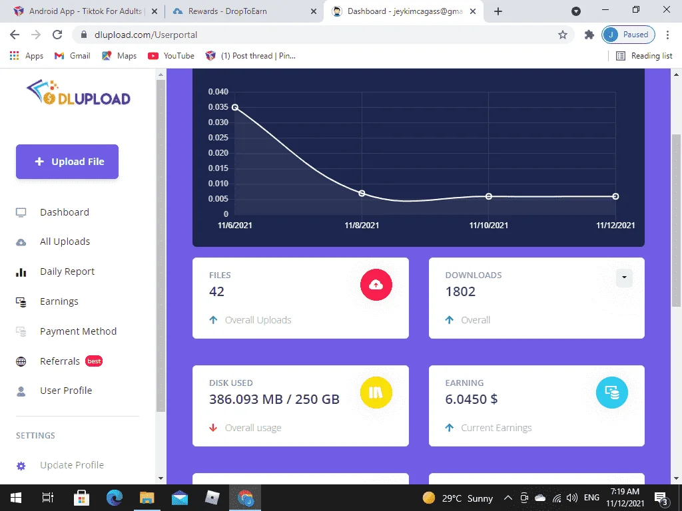Click the Daily Report bar chart icon
Viewport: 682px width, 511px height.
coord(21,272)
